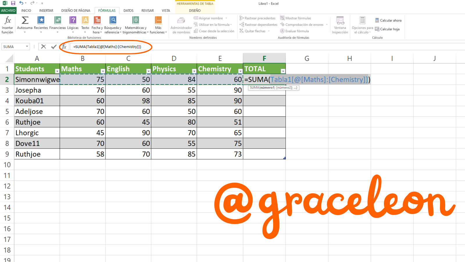Screen dimensions: 465x262
Task: Select cell containing Dove11
Action: pyautogui.click(x=37, y=144)
